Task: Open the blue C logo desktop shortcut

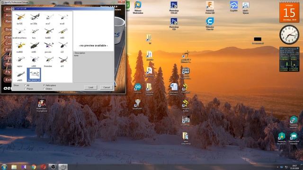Action: click(x=210, y=24)
